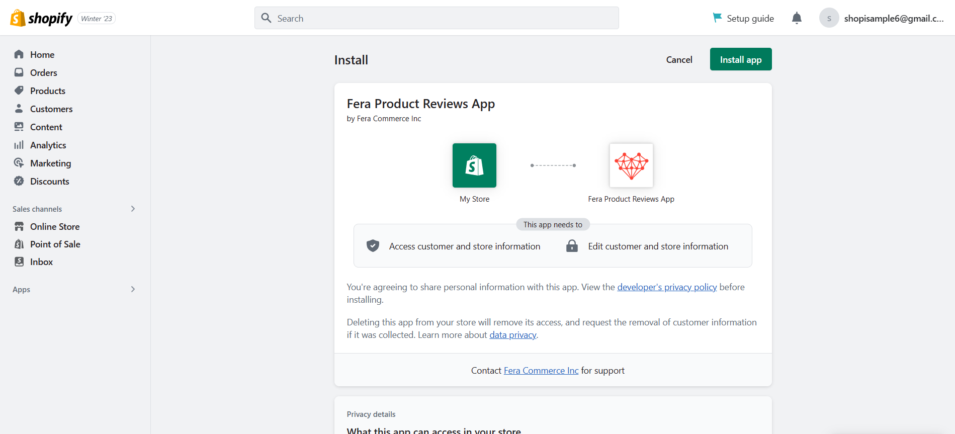The height and width of the screenshot is (434, 955).
Task: Click the Shopify logo
Action: click(x=41, y=18)
